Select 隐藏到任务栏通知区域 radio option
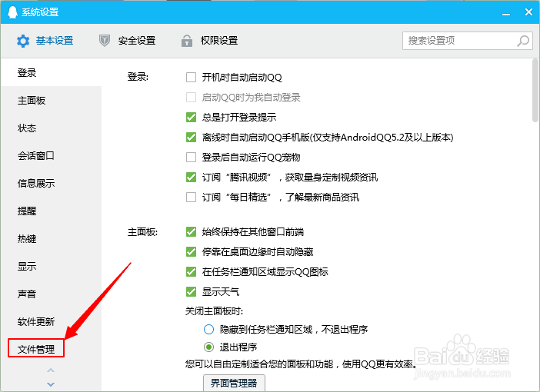 (208, 330)
